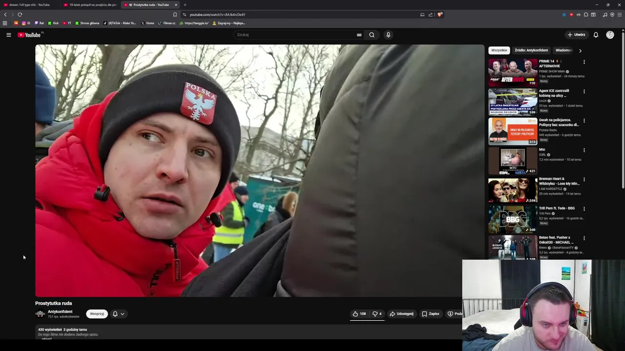Open options menu for Gwałt na policjantce video
625x351 pixels.
click(x=584, y=120)
